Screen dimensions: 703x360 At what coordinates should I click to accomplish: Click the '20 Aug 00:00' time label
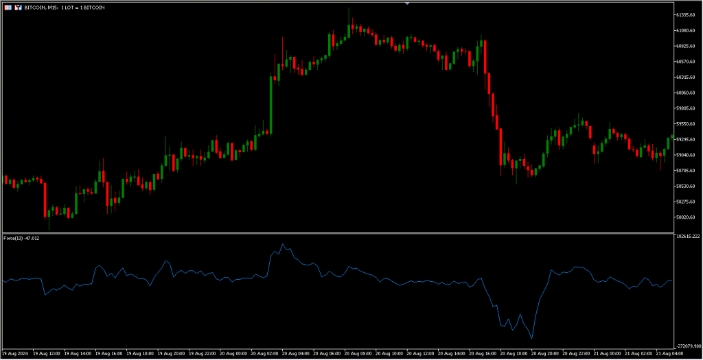[233, 353]
